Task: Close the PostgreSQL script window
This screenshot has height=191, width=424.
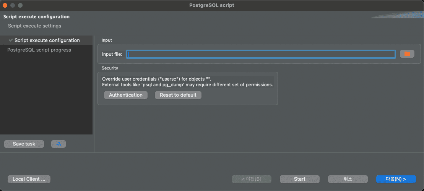Action: pos(5,5)
